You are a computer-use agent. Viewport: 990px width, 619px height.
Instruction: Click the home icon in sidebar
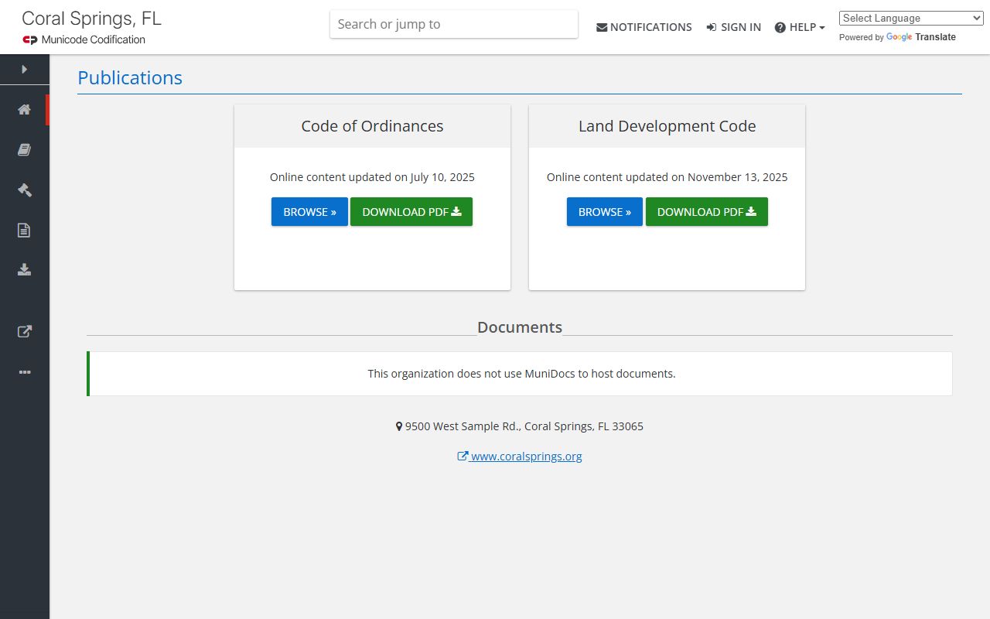pos(24,110)
